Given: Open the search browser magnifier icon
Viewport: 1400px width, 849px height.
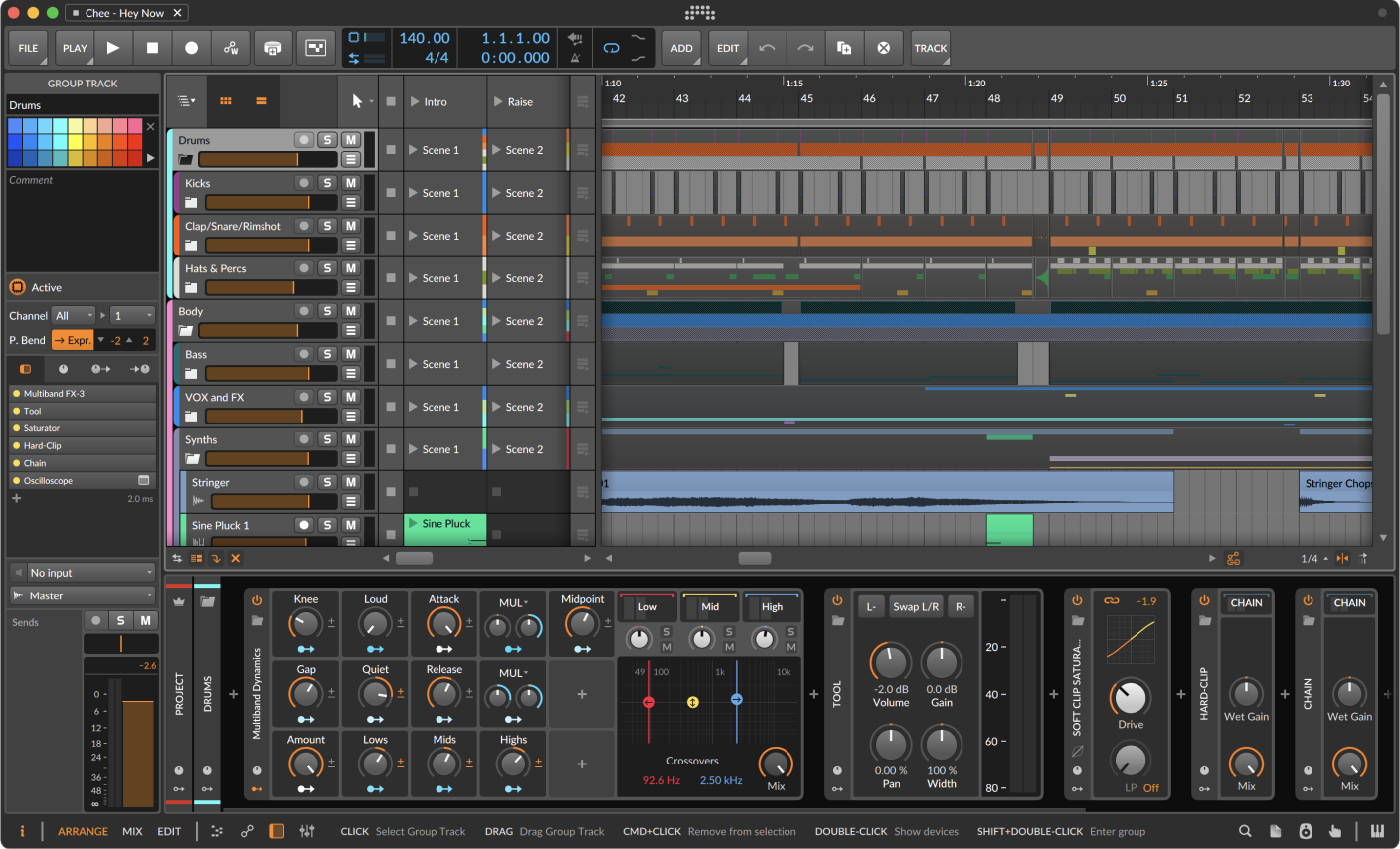Looking at the screenshot, I should 1245,831.
